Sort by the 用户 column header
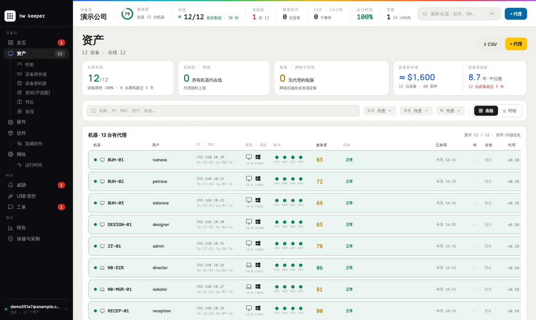Image resolution: width=536 pixels, height=320 pixels. 156,145
